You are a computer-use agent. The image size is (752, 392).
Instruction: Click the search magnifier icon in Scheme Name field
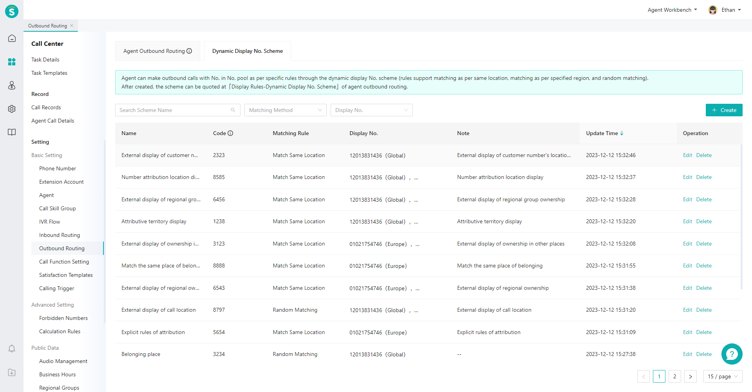pos(233,110)
